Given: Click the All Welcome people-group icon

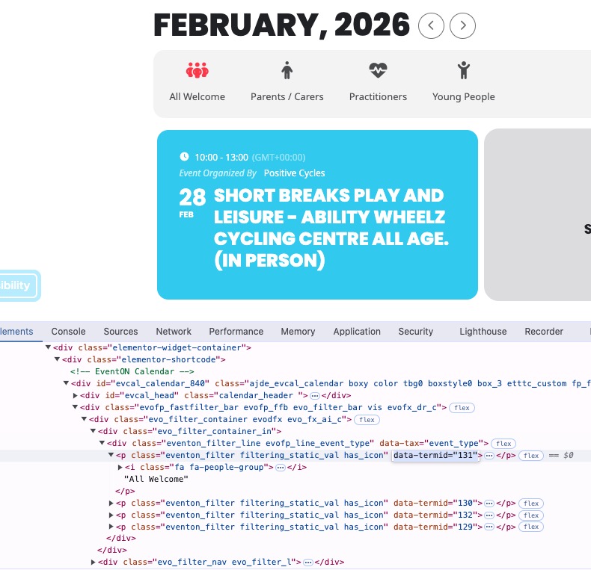Looking at the screenshot, I should 197,71.
